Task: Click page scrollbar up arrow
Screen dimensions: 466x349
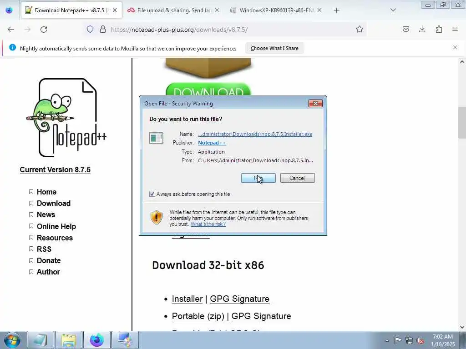Action: coord(462,62)
